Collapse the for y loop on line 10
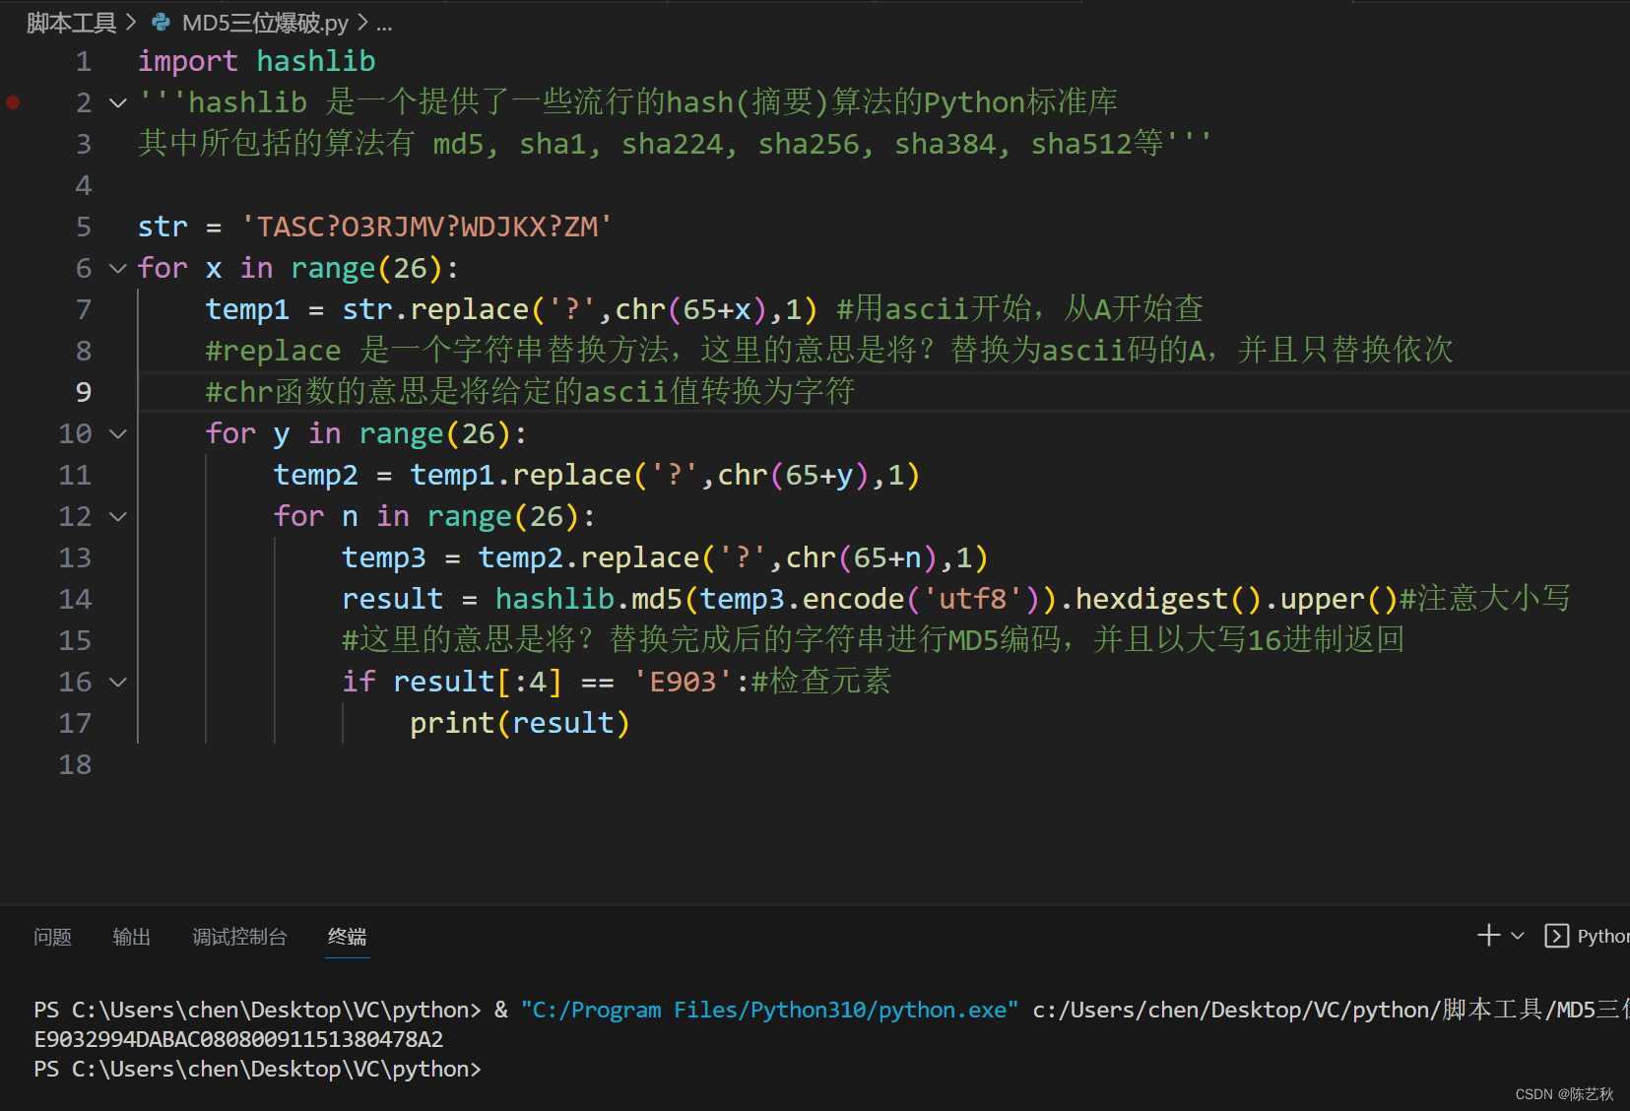Screen dimensions: 1630x1111 [x=118, y=433]
